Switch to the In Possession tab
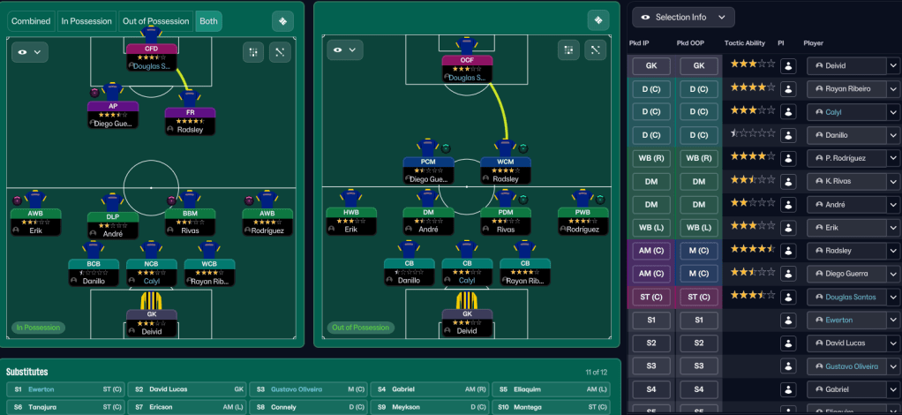Screen dimensions: 902x415 point(86,21)
